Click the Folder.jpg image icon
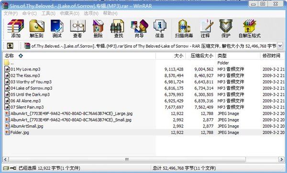Screen dimensions: 287x173 (7, 132)
